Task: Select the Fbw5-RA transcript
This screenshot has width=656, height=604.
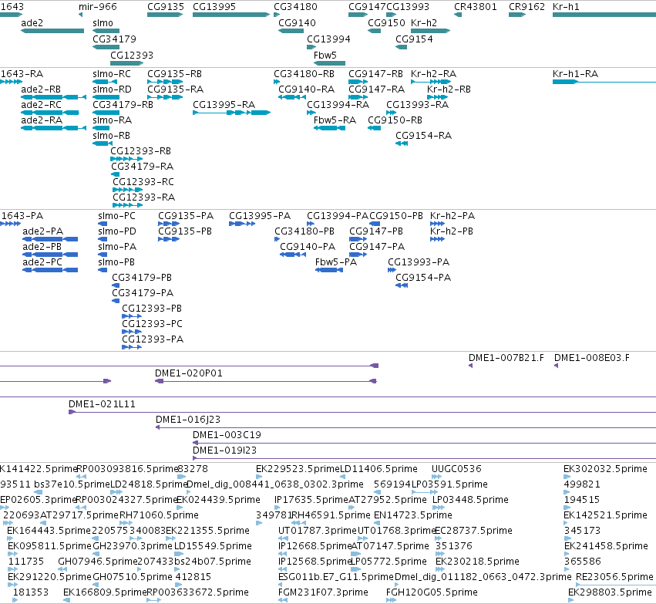Action: click(330, 128)
